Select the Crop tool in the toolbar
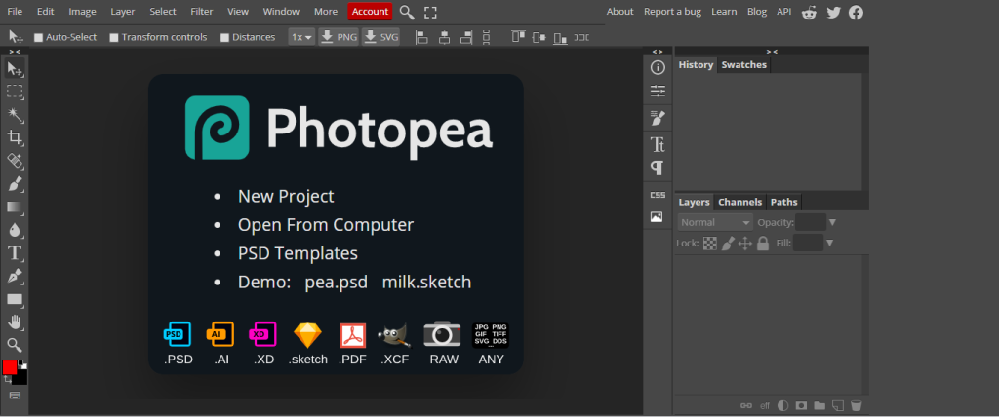Screen dimensions: 999x417 pyautogui.click(x=15, y=137)
